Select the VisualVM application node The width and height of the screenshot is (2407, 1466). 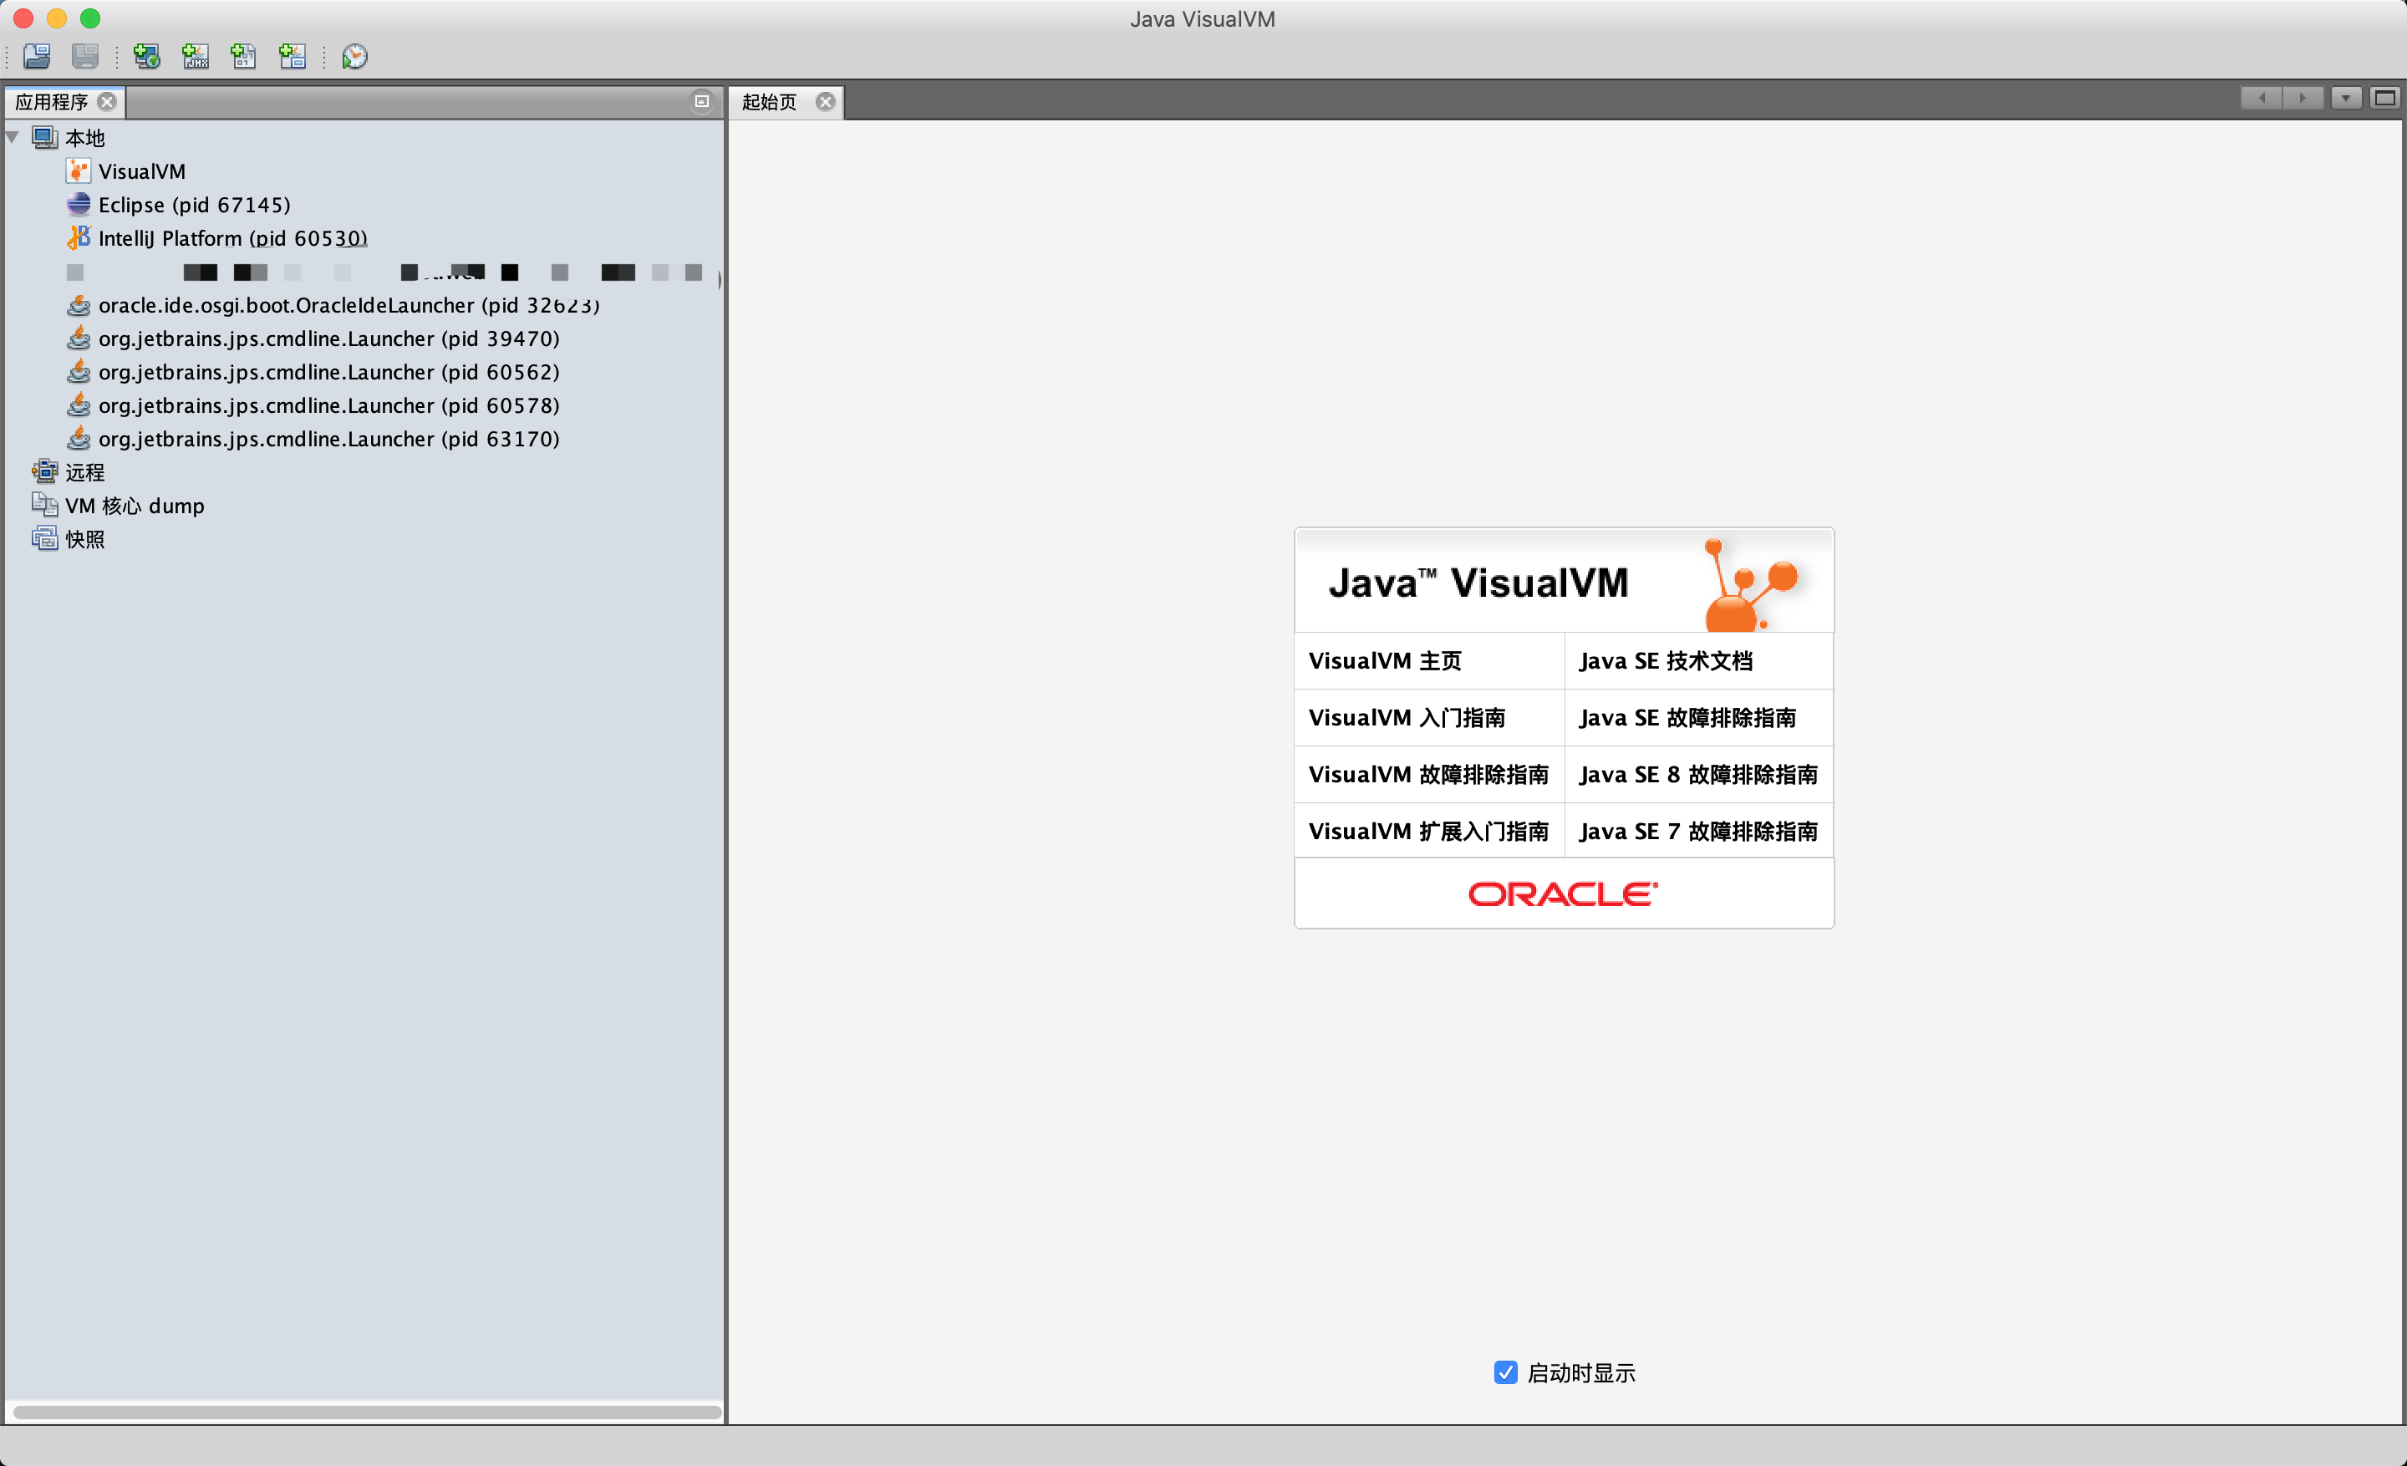pos(141,172)
